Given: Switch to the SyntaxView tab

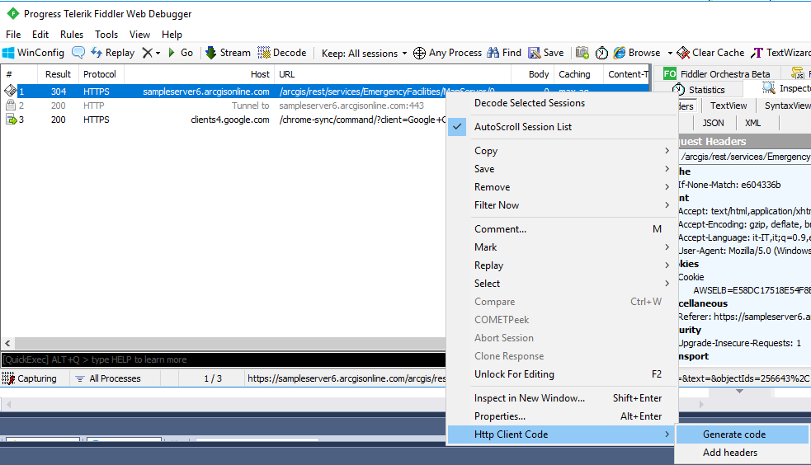Looking at the screenshot, I should tap(787, 106).
